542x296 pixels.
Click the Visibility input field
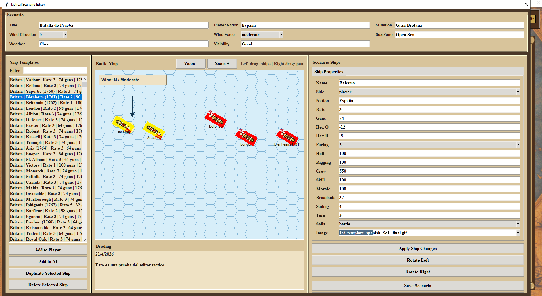305,44
